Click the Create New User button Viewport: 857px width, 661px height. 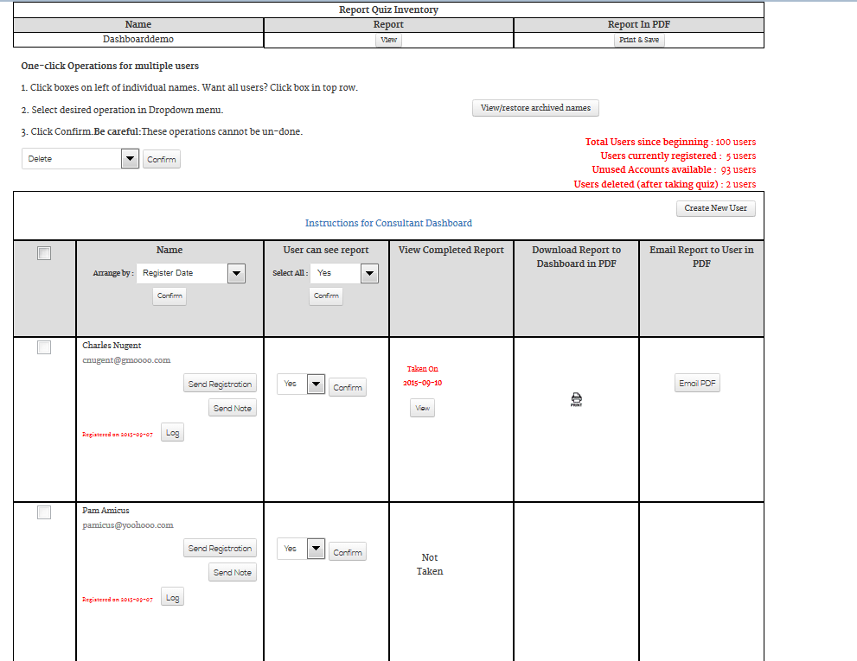click(x=715, y=208)
